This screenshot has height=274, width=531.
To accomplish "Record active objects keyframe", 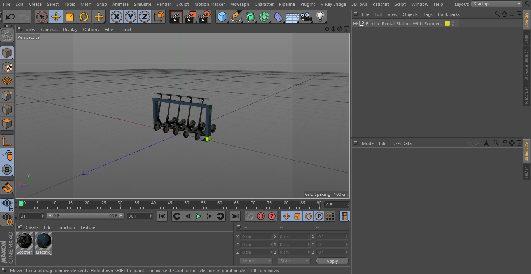I will (250, 216).
